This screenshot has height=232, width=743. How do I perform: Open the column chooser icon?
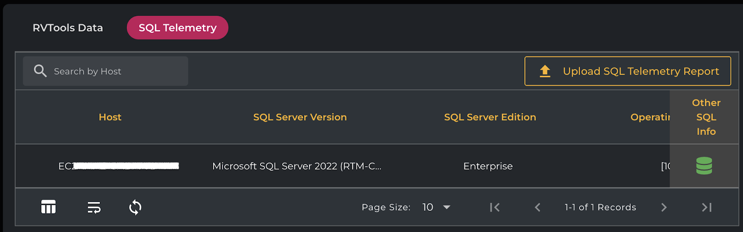coord(48,207)
